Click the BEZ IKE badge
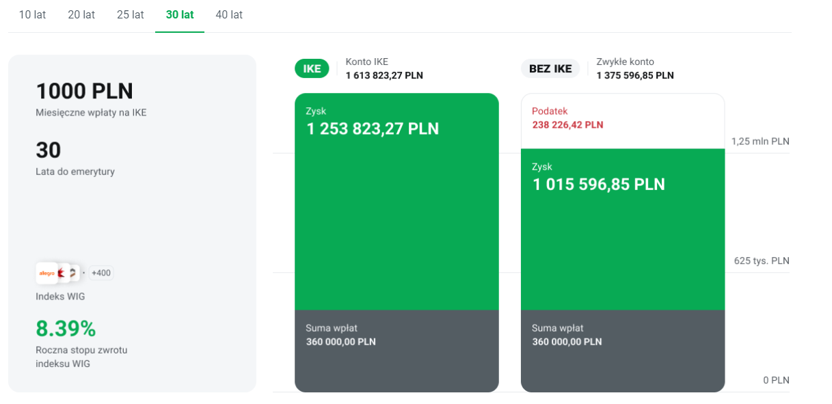The image size is (832, 404). (550, 69)
